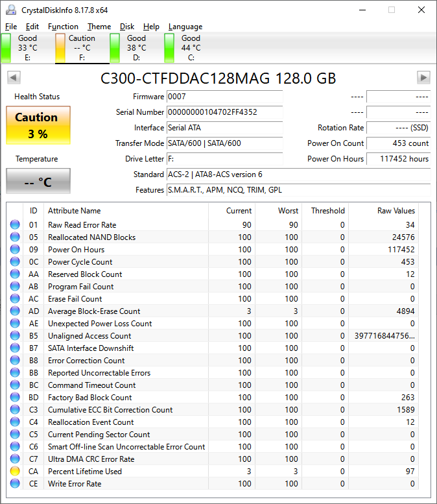The width and height of the screenshot is (437, 504).
Task: Click truncated raw value 397716844756...
Action: (384, 335)
